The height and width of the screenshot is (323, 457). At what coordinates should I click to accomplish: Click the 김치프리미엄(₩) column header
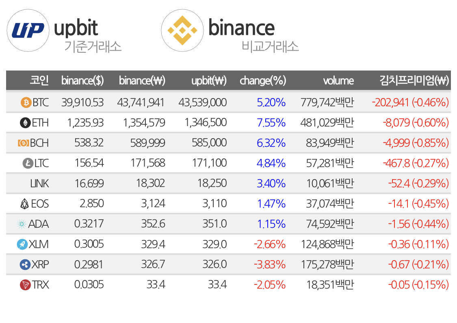[414, 81]
